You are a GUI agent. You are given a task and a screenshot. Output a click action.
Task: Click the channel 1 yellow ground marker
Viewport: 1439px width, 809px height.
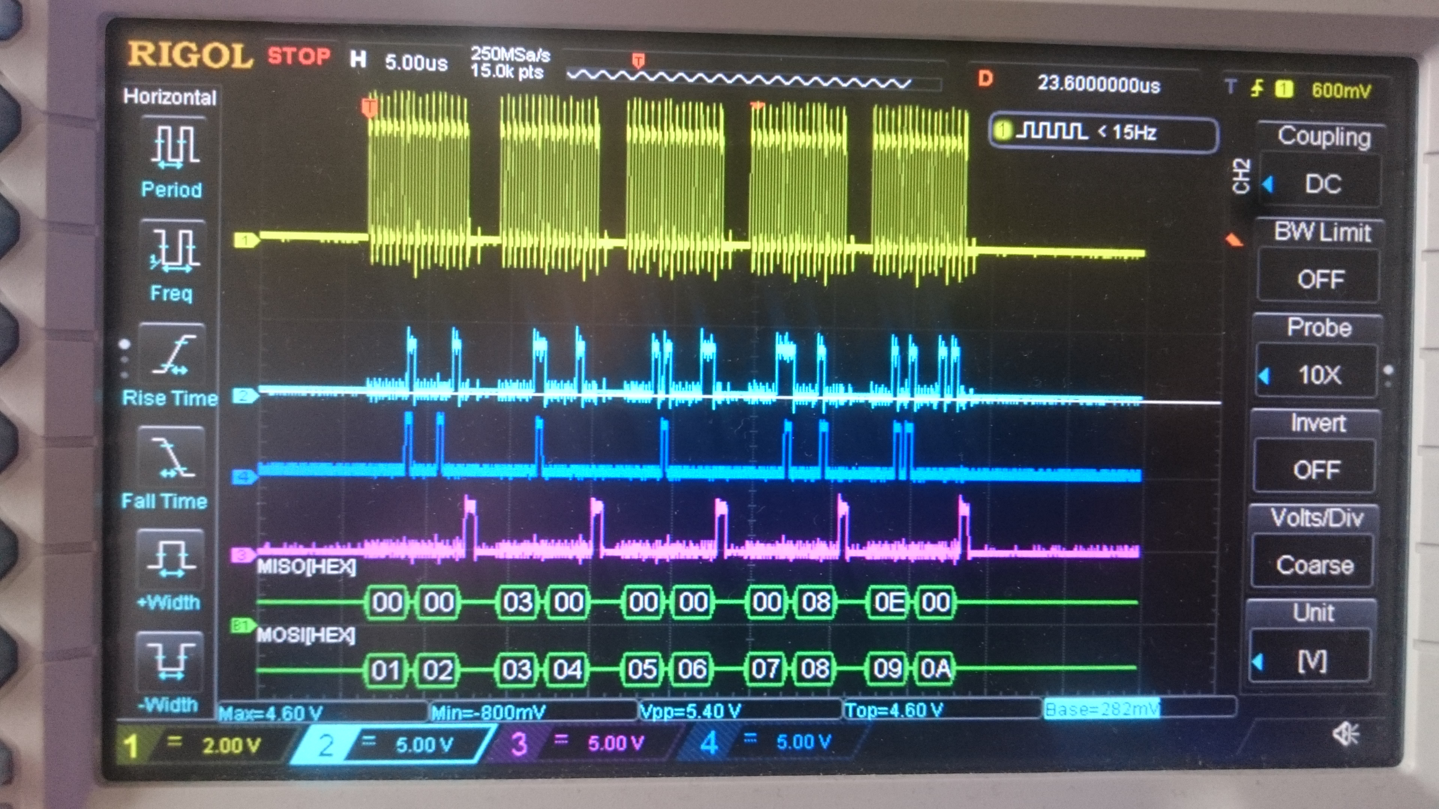(246, 240)
